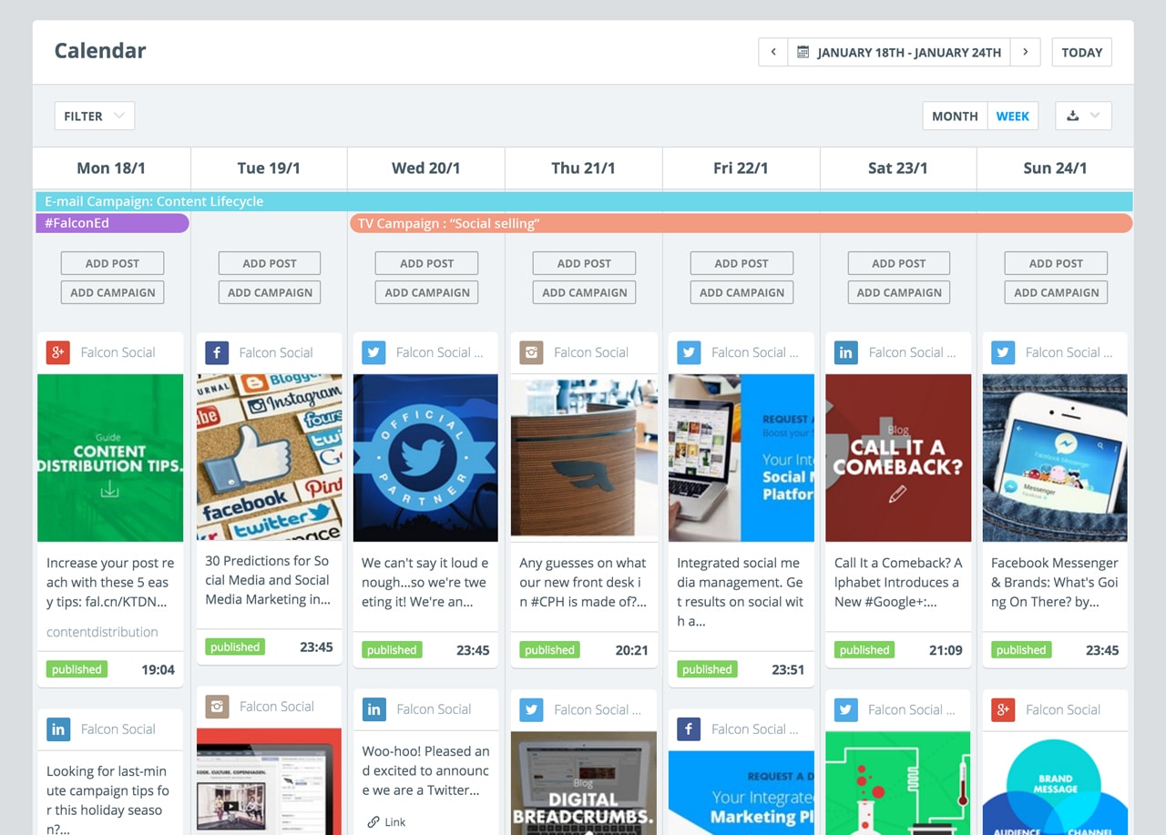Screen dimensions: 1166x835
Task: Click the Google+ icon on Monday's first post
Action: point(58,352)
